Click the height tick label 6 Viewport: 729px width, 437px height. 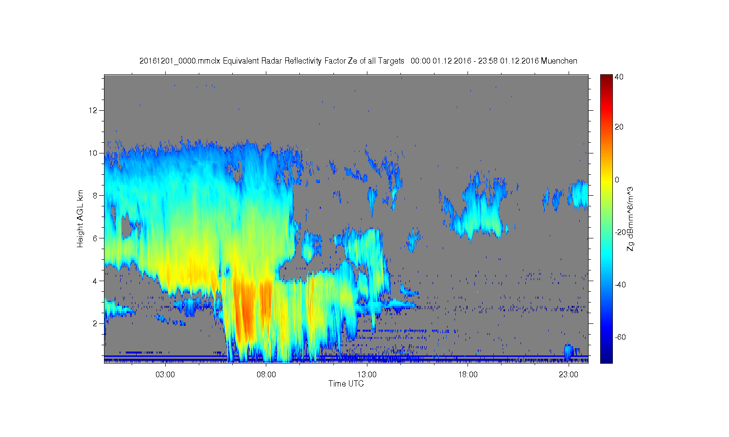tap(96, 238)
